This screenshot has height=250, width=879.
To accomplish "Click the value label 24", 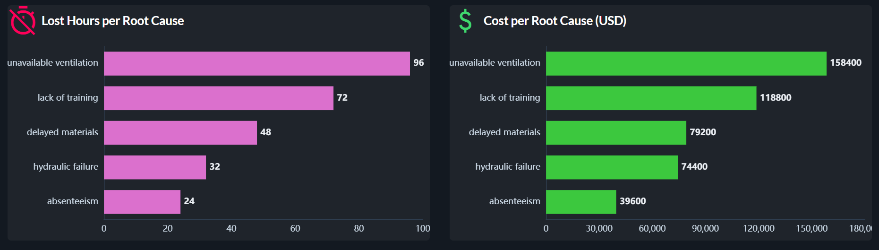I will click(x=189, y=201).
